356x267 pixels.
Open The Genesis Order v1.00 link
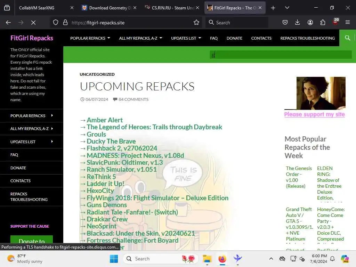pos(299,177)
